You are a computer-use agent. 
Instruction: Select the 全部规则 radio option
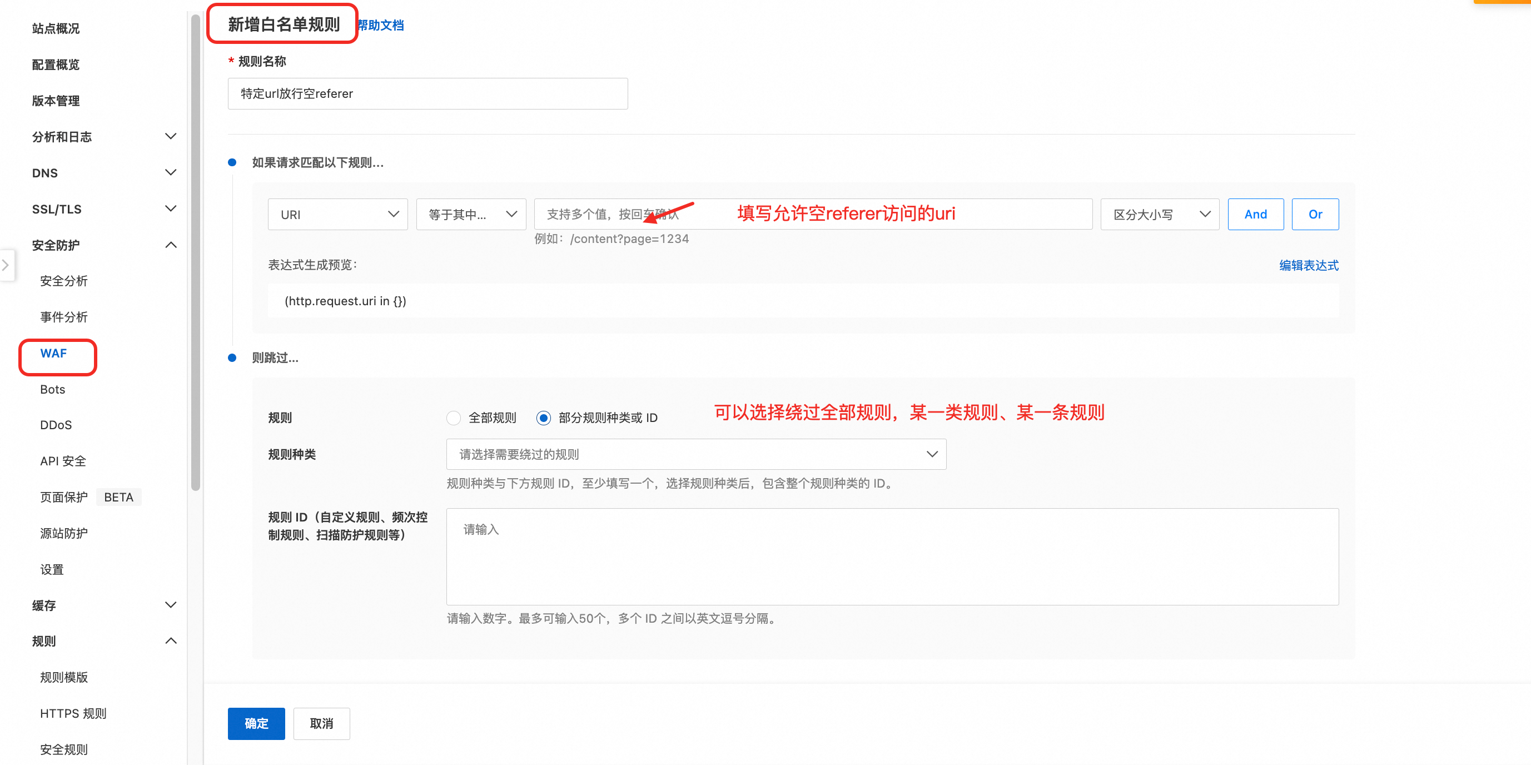[x=454, y=418]
